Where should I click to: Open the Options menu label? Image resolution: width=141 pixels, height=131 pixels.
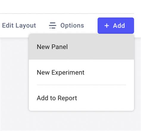point(72,25)
